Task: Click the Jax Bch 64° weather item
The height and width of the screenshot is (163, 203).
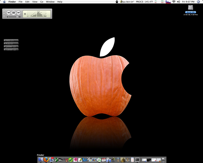Action: click(x=127, y=2)
